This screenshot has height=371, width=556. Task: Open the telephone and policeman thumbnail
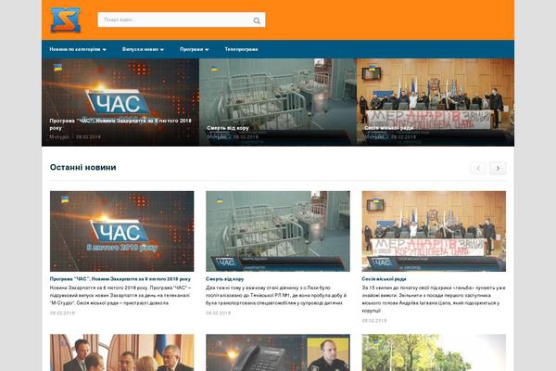(278, 352)
